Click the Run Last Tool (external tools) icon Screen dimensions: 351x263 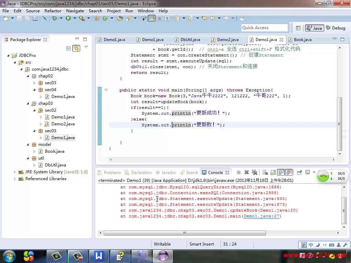[82, 18]
